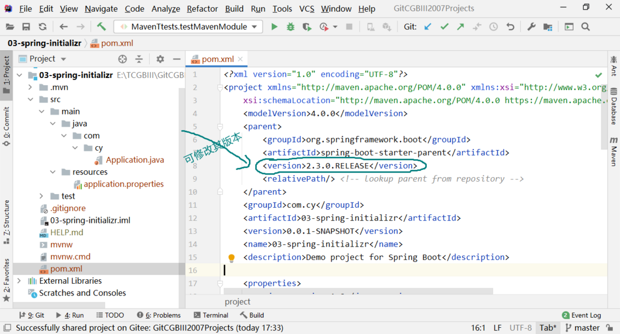Screen dimensions: 620x334
Task: Open the VCS menu
Action: click(x=307, y=8)
